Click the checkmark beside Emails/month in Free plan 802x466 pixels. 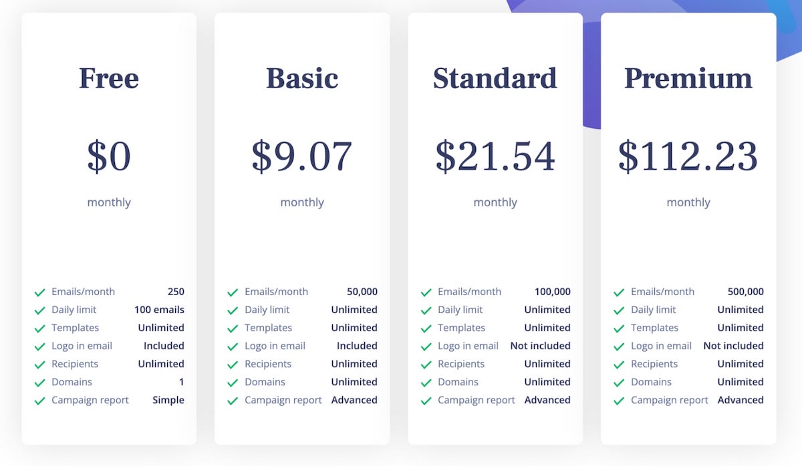(x=40, y=292)
